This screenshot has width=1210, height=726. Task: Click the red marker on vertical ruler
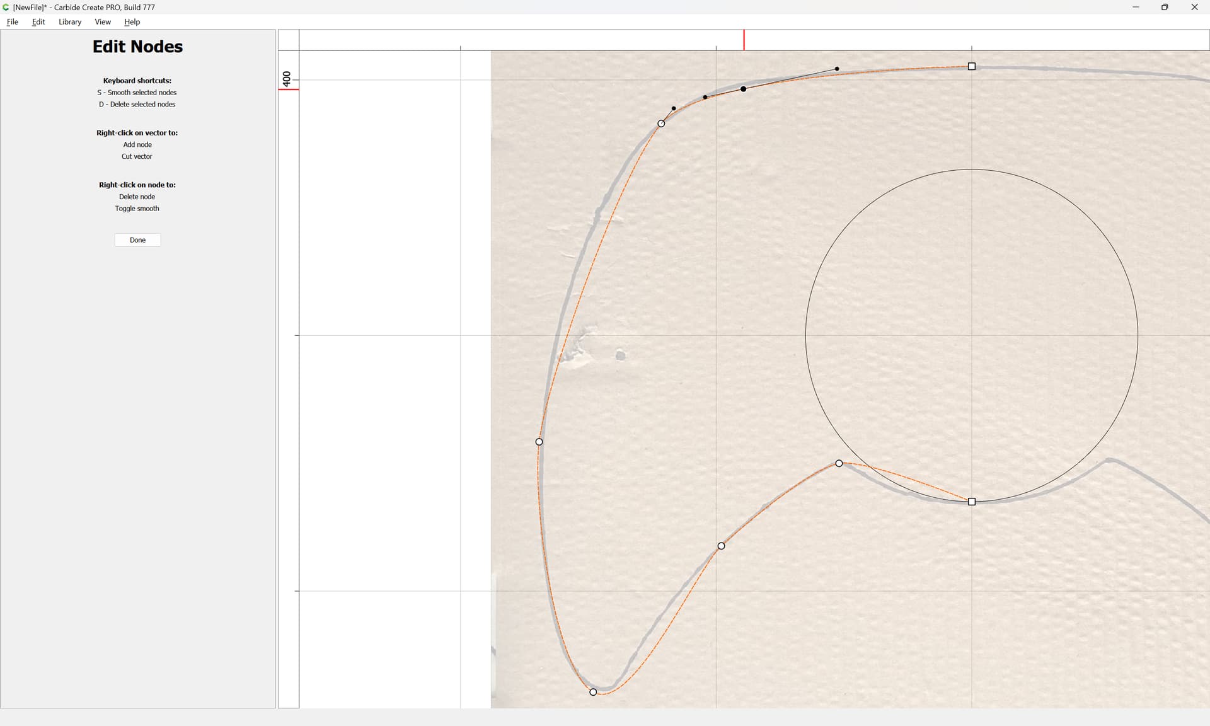[289, 89]
